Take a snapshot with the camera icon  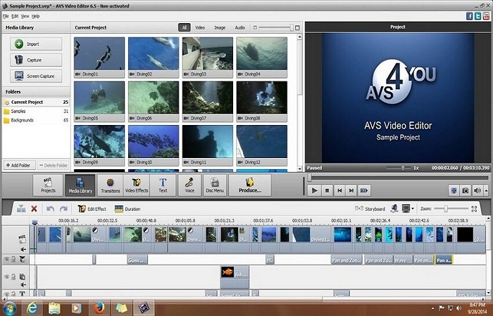(466, 190)
